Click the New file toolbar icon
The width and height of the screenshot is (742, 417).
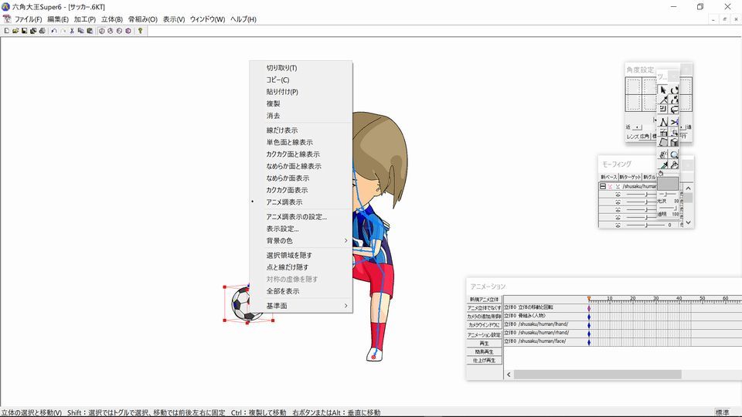[7, 31]
